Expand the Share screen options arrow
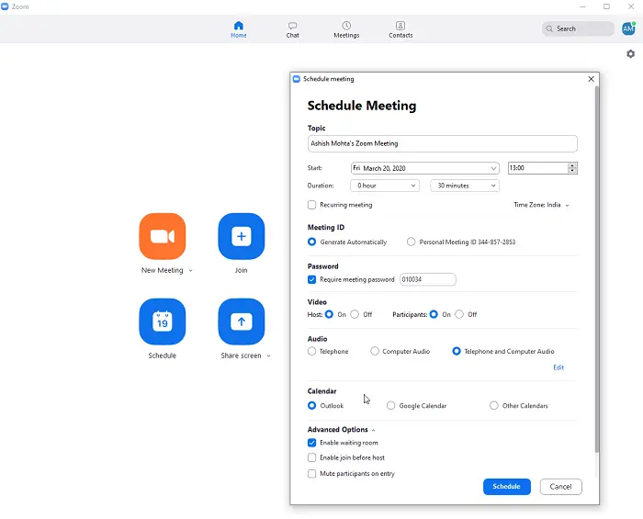The width and height of the screenshot is (643, 519). click(268, 355)
